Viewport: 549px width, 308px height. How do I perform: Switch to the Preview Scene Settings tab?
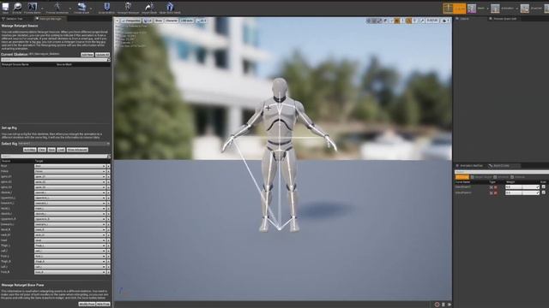505,19
